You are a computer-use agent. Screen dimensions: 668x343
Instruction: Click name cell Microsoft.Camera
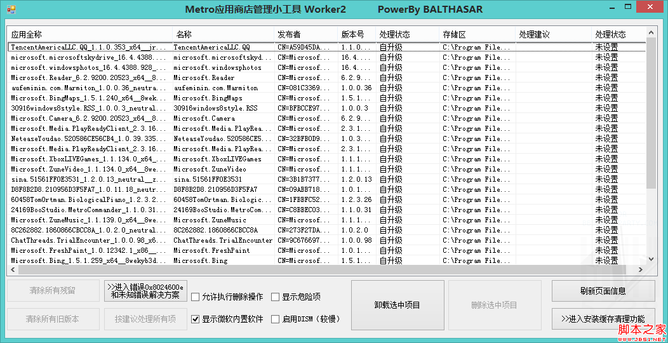[x=204, y=118]
